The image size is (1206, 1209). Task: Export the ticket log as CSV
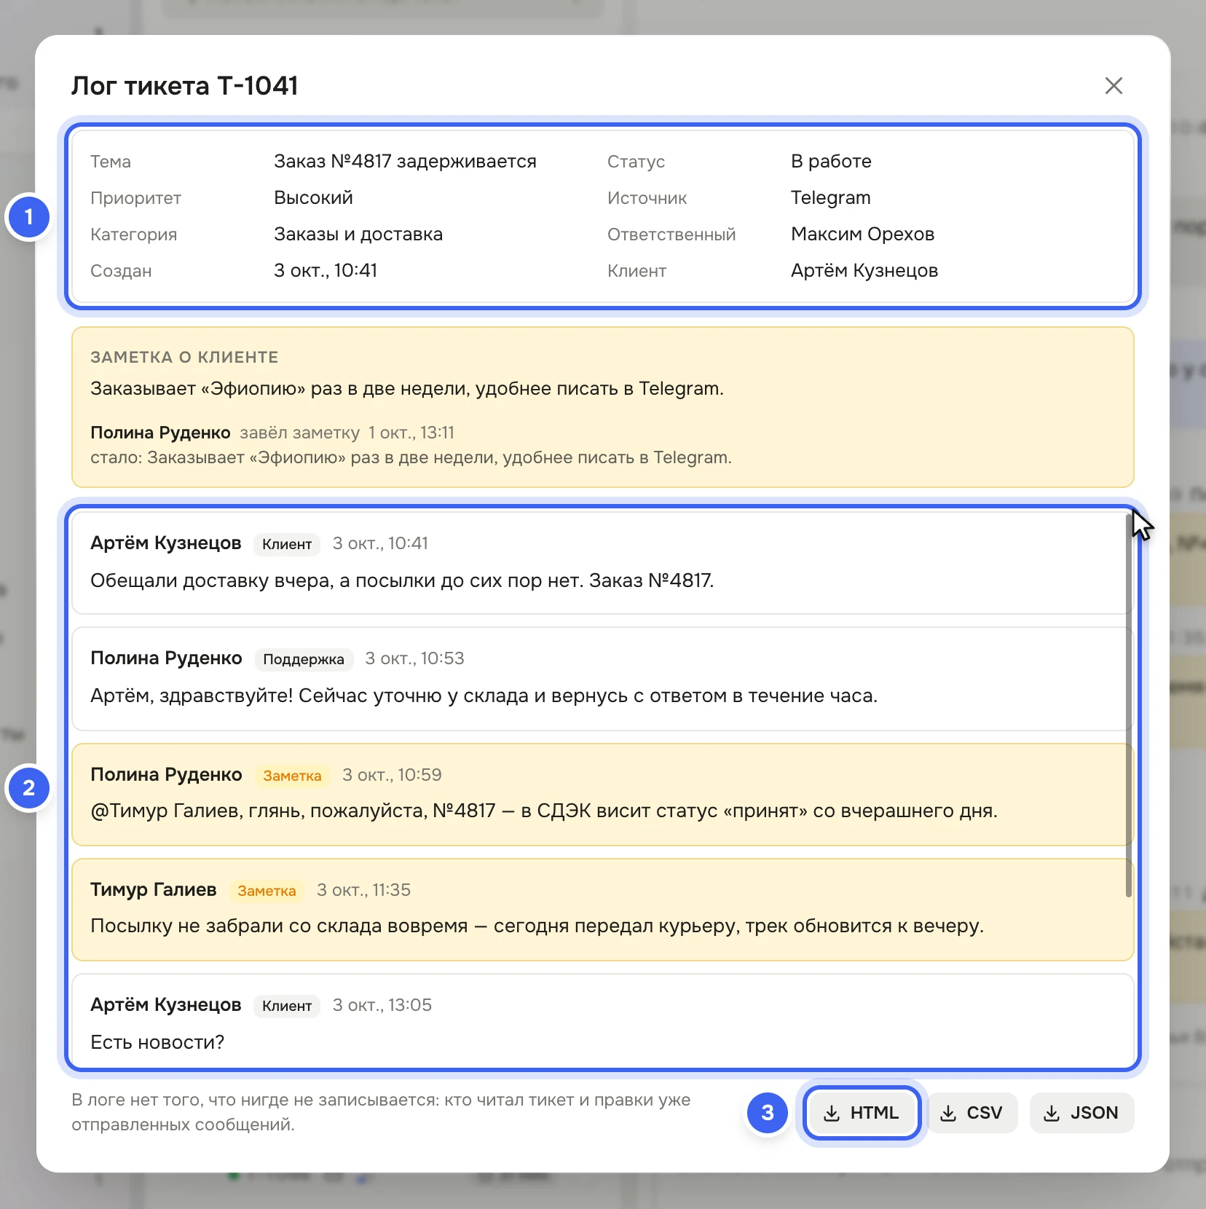point(971,1113)
